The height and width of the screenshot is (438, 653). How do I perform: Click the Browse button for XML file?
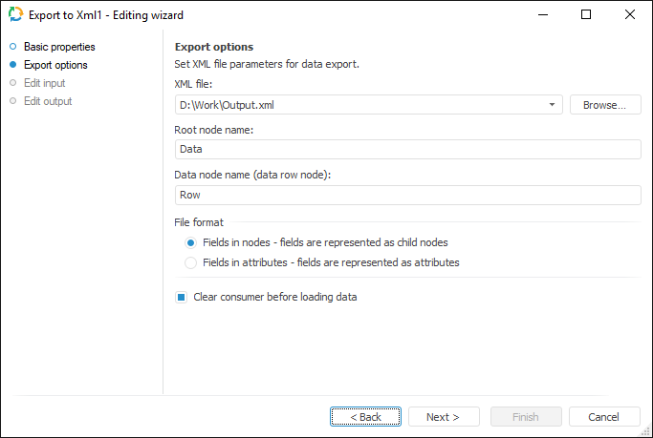pos(605,105)
